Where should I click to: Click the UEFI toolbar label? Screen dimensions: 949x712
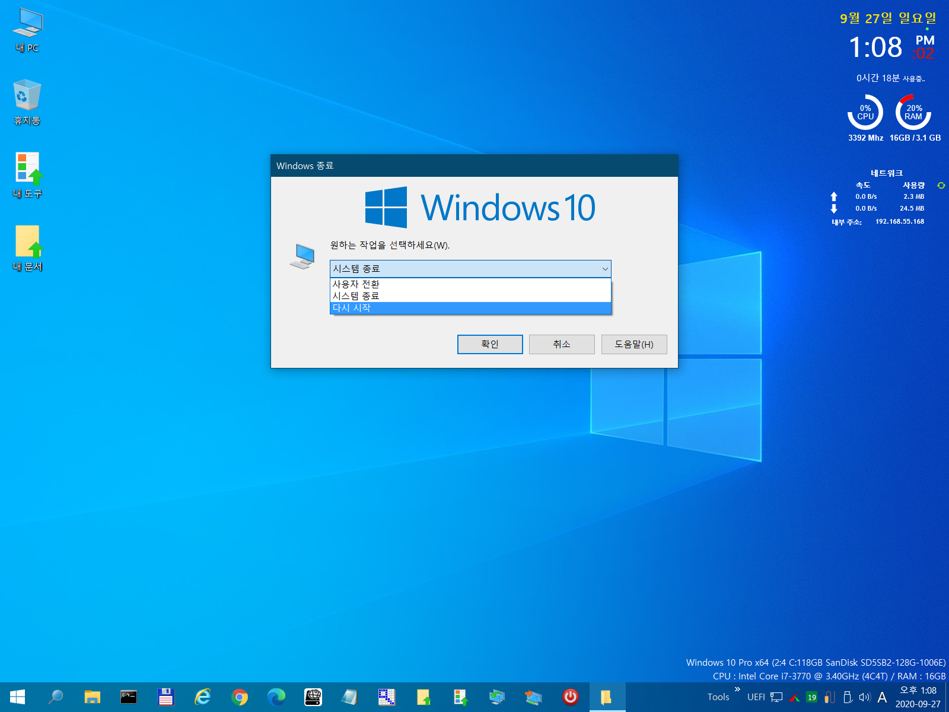tap(756, 697)
